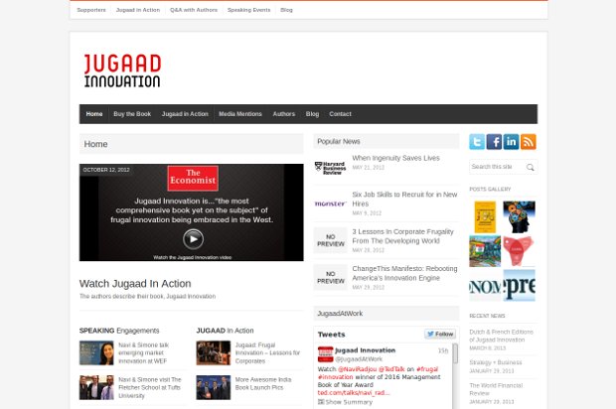The height and width of the screenshot is (409, 616).
Task: Open Speaking Events top link
Action: pos(248,10)
